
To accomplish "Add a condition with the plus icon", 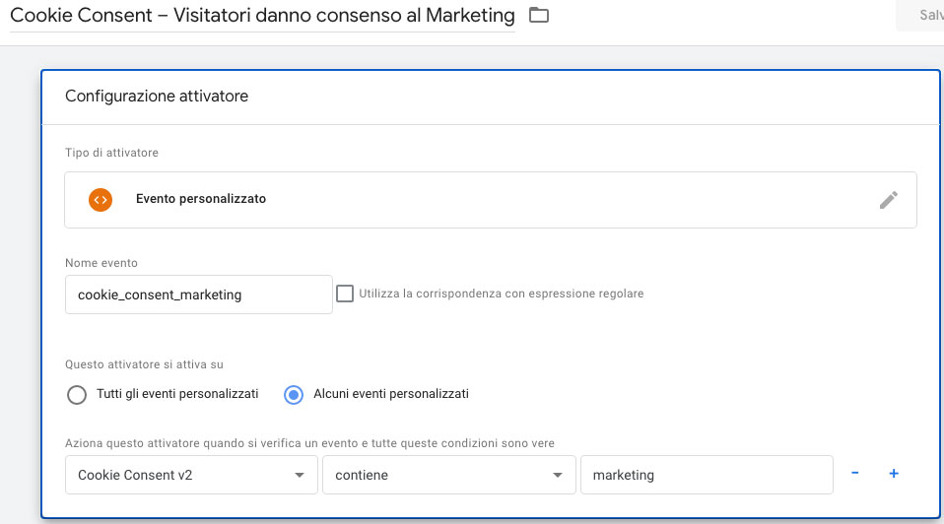I will coord(894,474).
